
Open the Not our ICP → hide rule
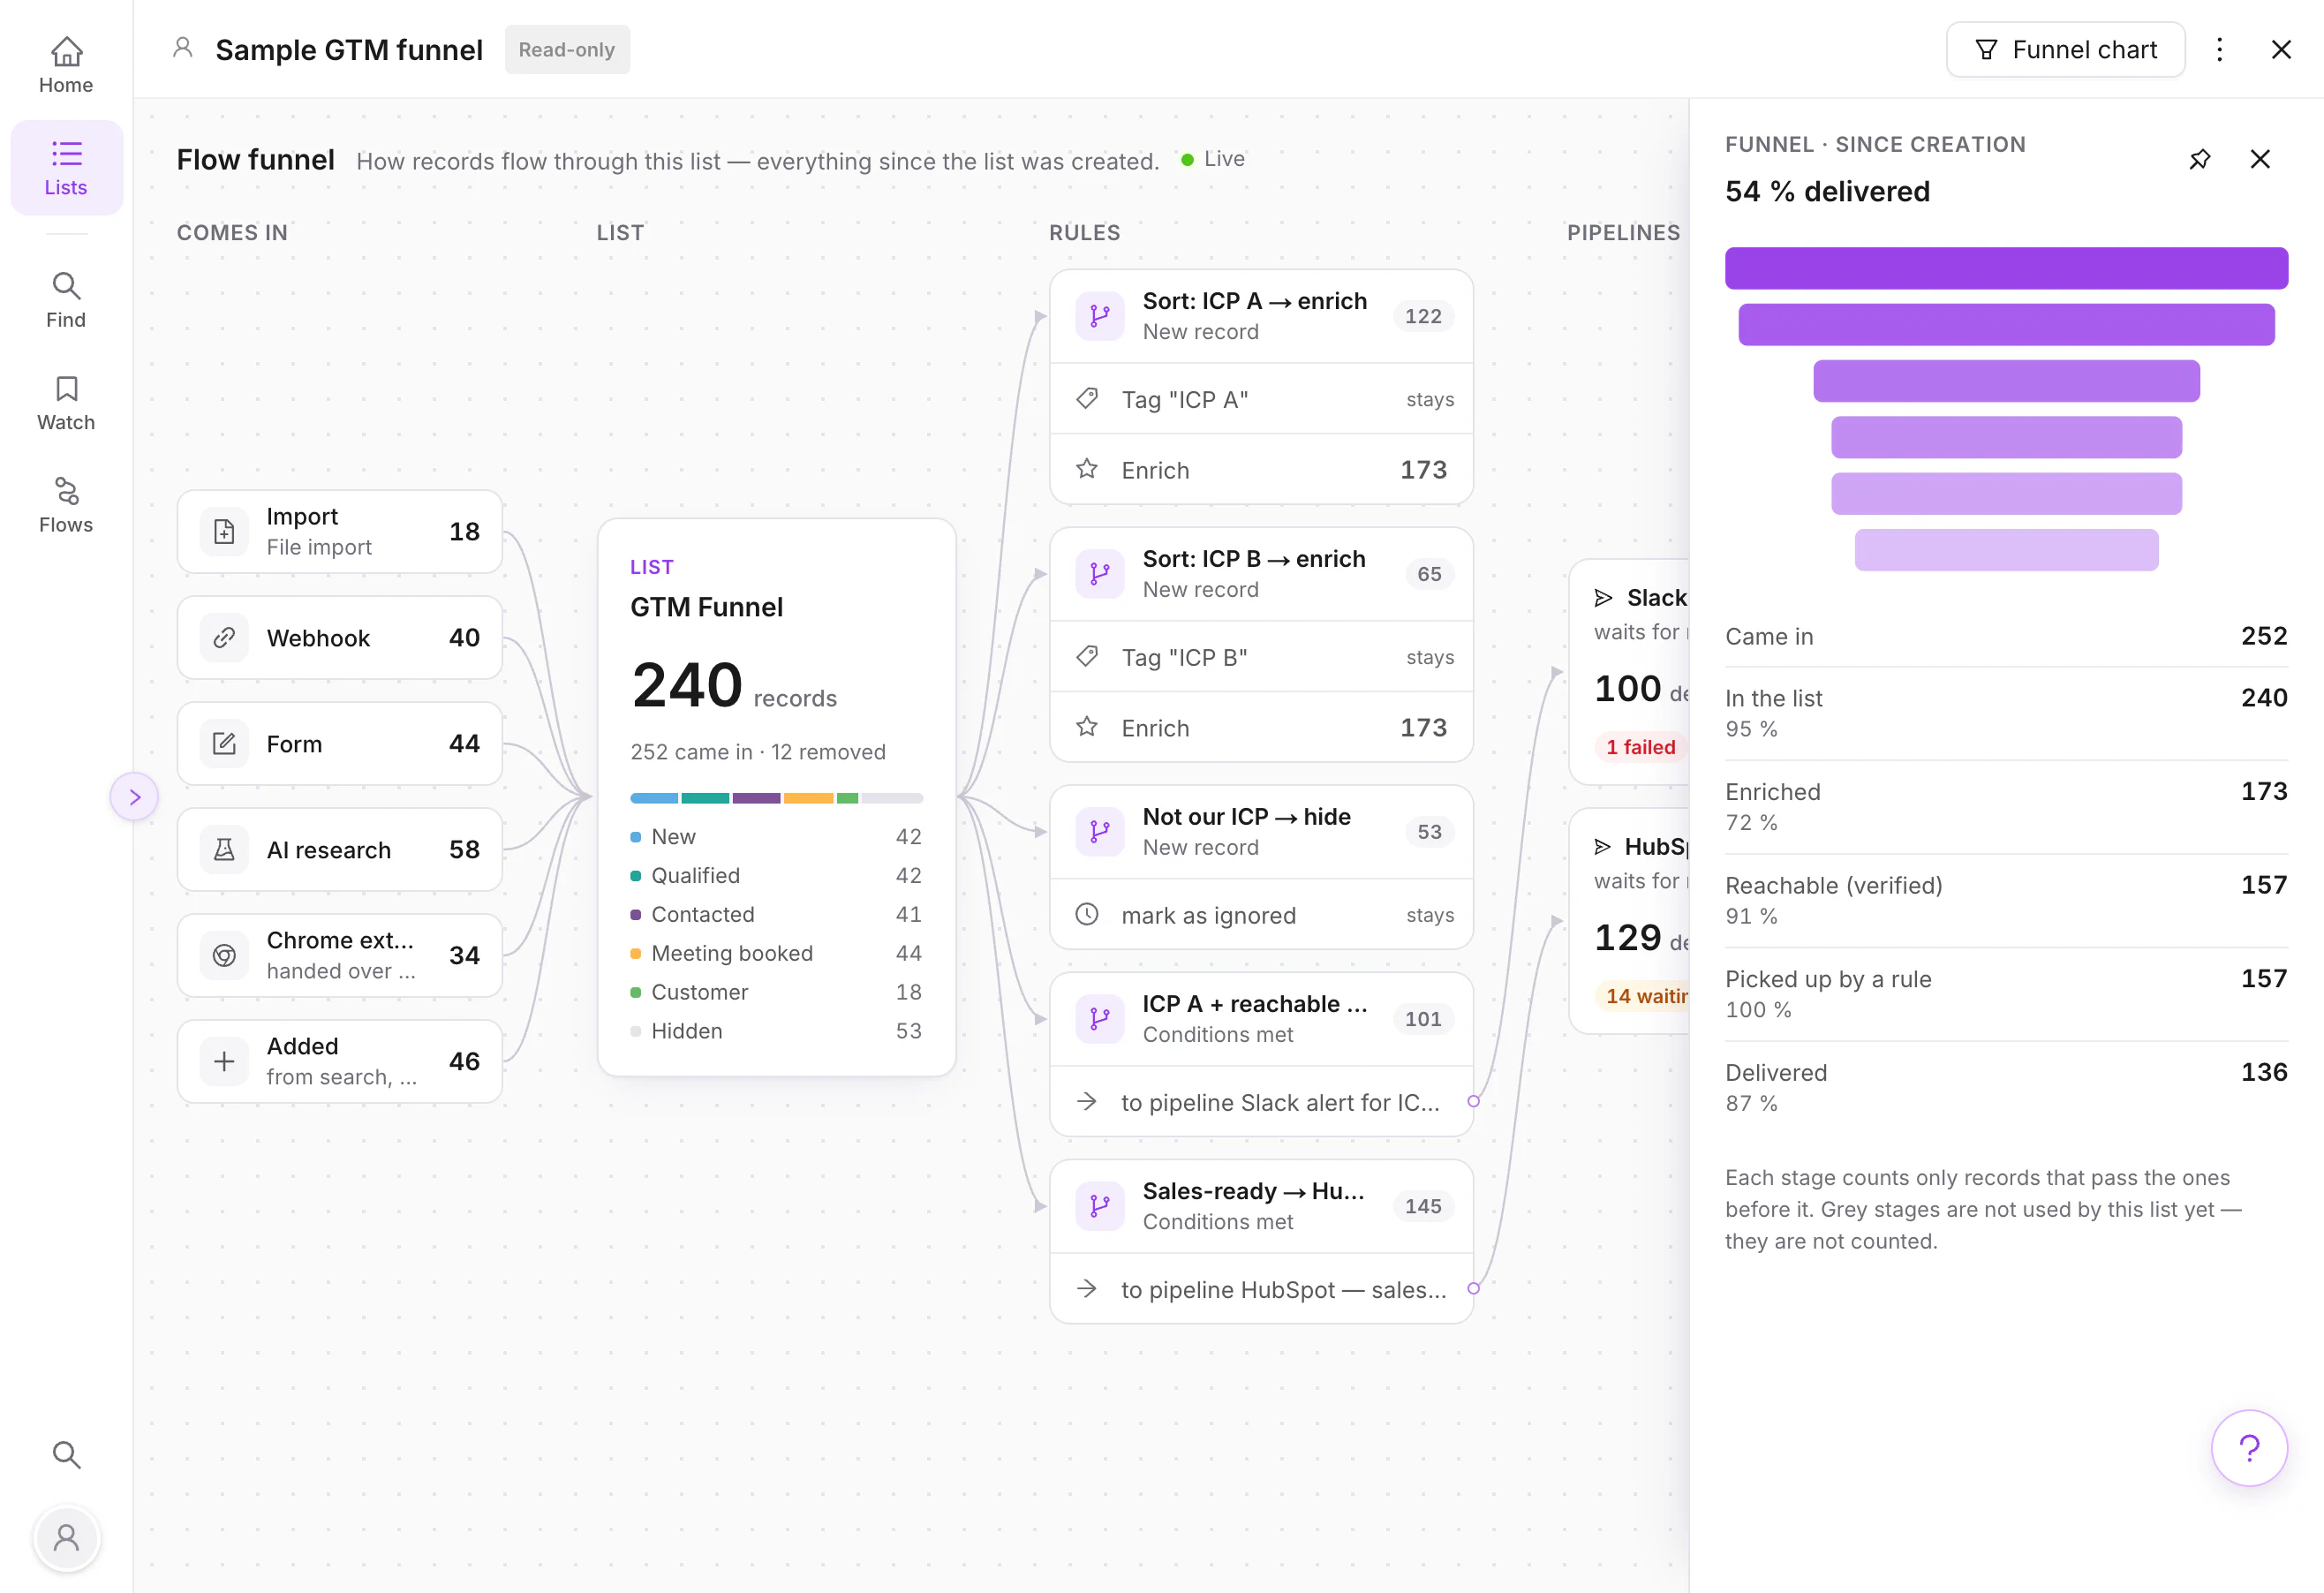pos(1262,832)
